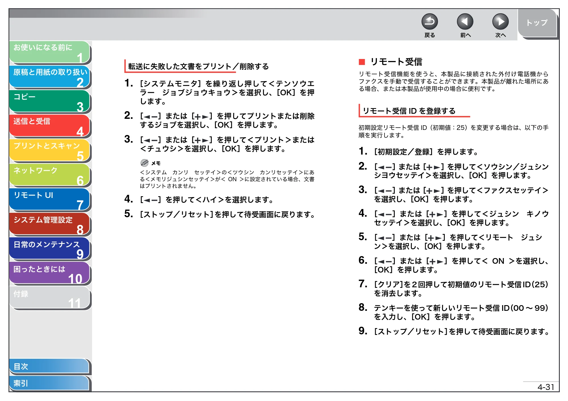Click the リモート受信 section heading
The height and width of the screenshot is (401, 568).
[x=396, y=62]
